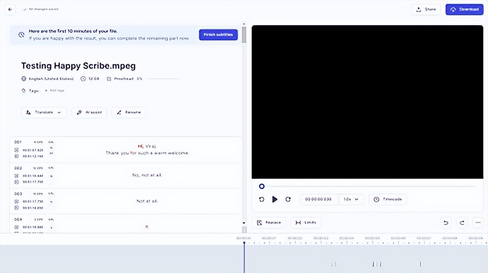Click the Limits button
Viewport: 488px width, 273px height.
click(305, 222)
